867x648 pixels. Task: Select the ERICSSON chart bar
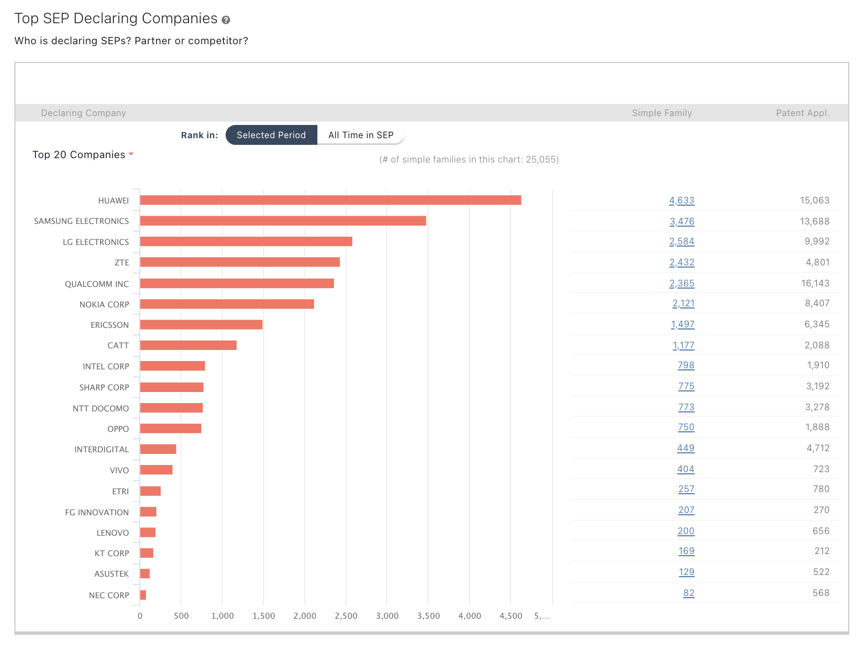pos(201,325)
